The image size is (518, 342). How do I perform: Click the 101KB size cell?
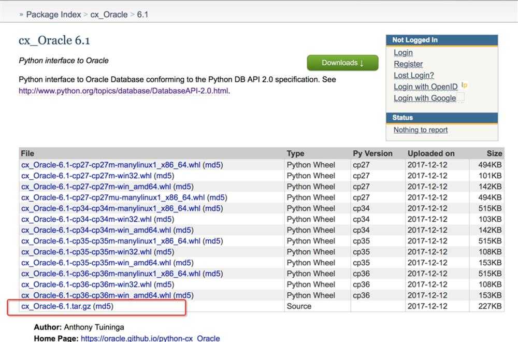click(490, 176)
